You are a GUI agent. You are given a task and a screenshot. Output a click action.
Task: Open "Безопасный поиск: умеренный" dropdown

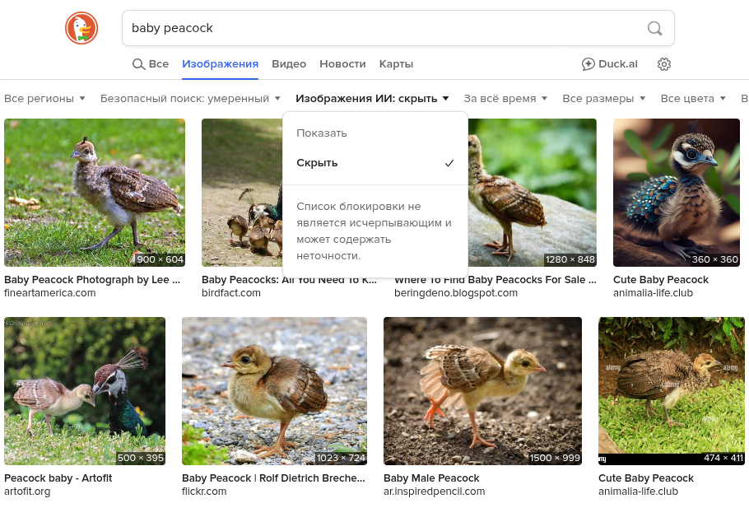click(190, 99)
